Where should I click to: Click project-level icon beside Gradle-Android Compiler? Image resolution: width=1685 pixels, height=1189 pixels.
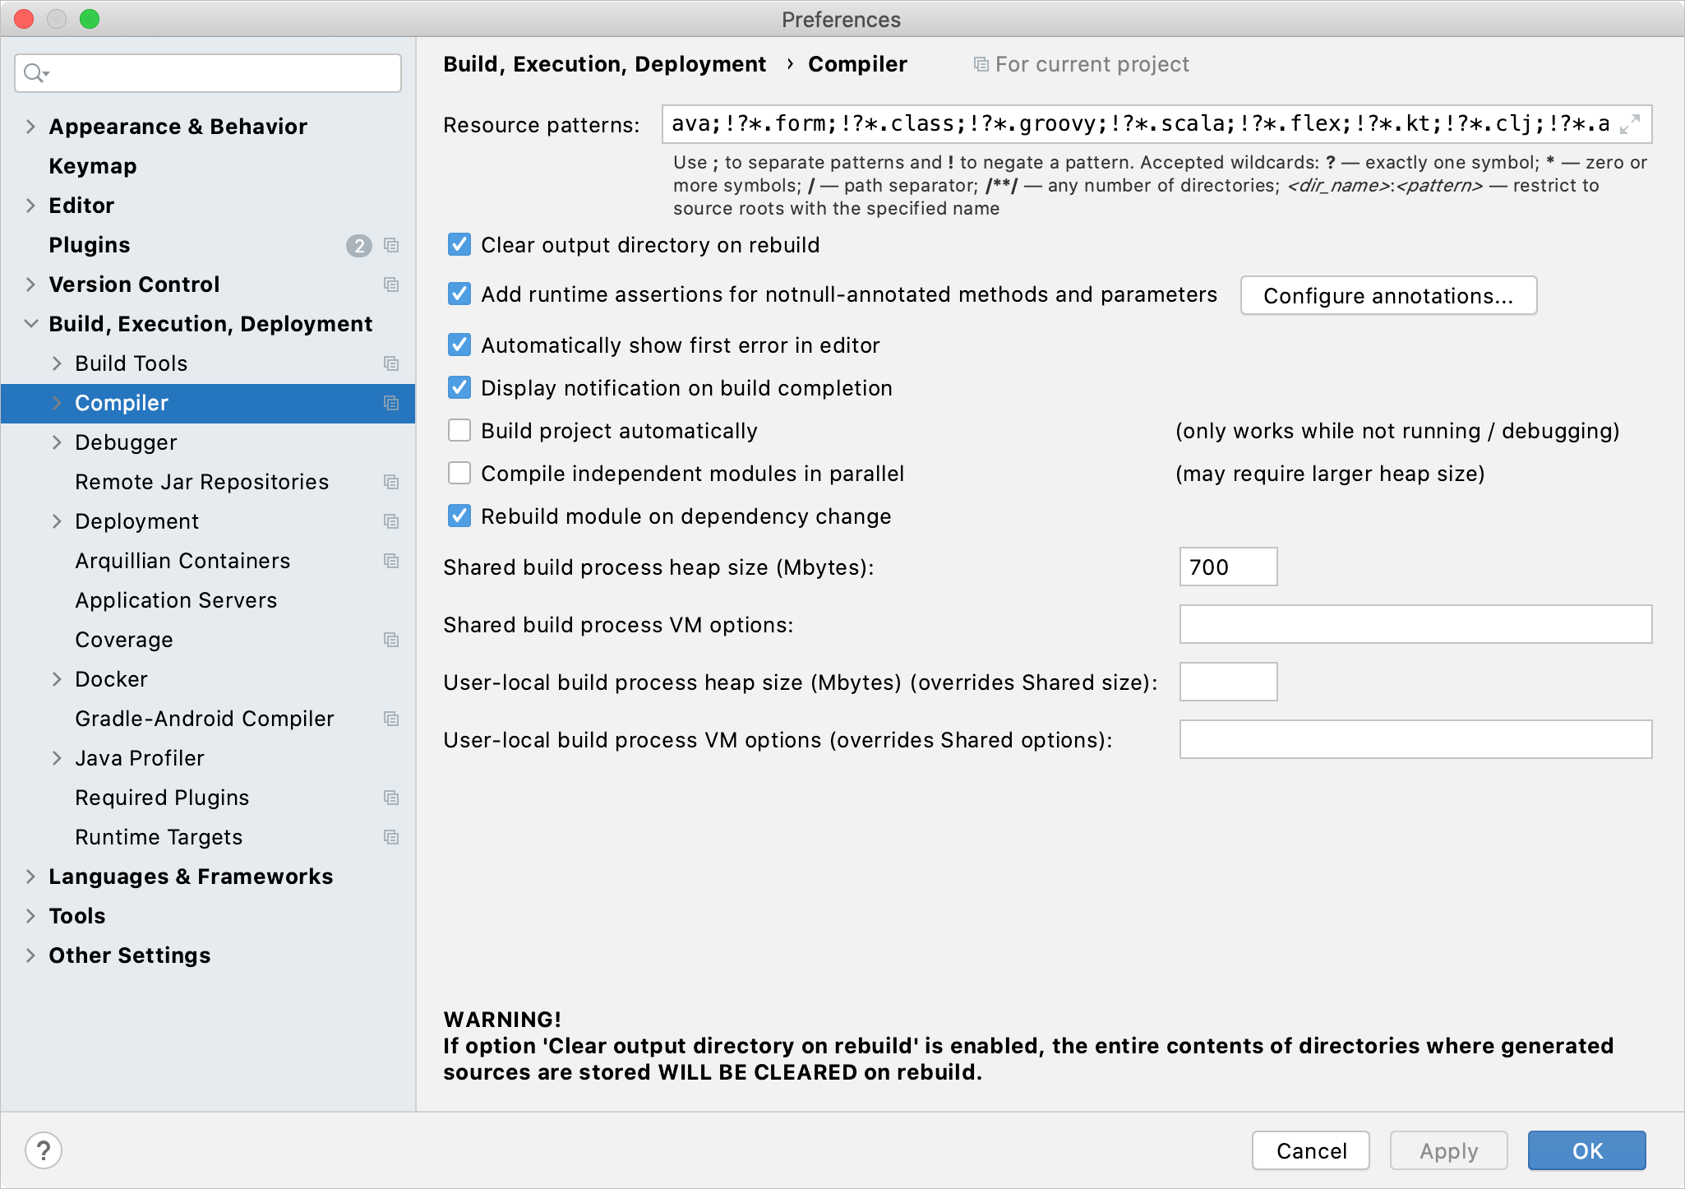click(x=391, y=719)
